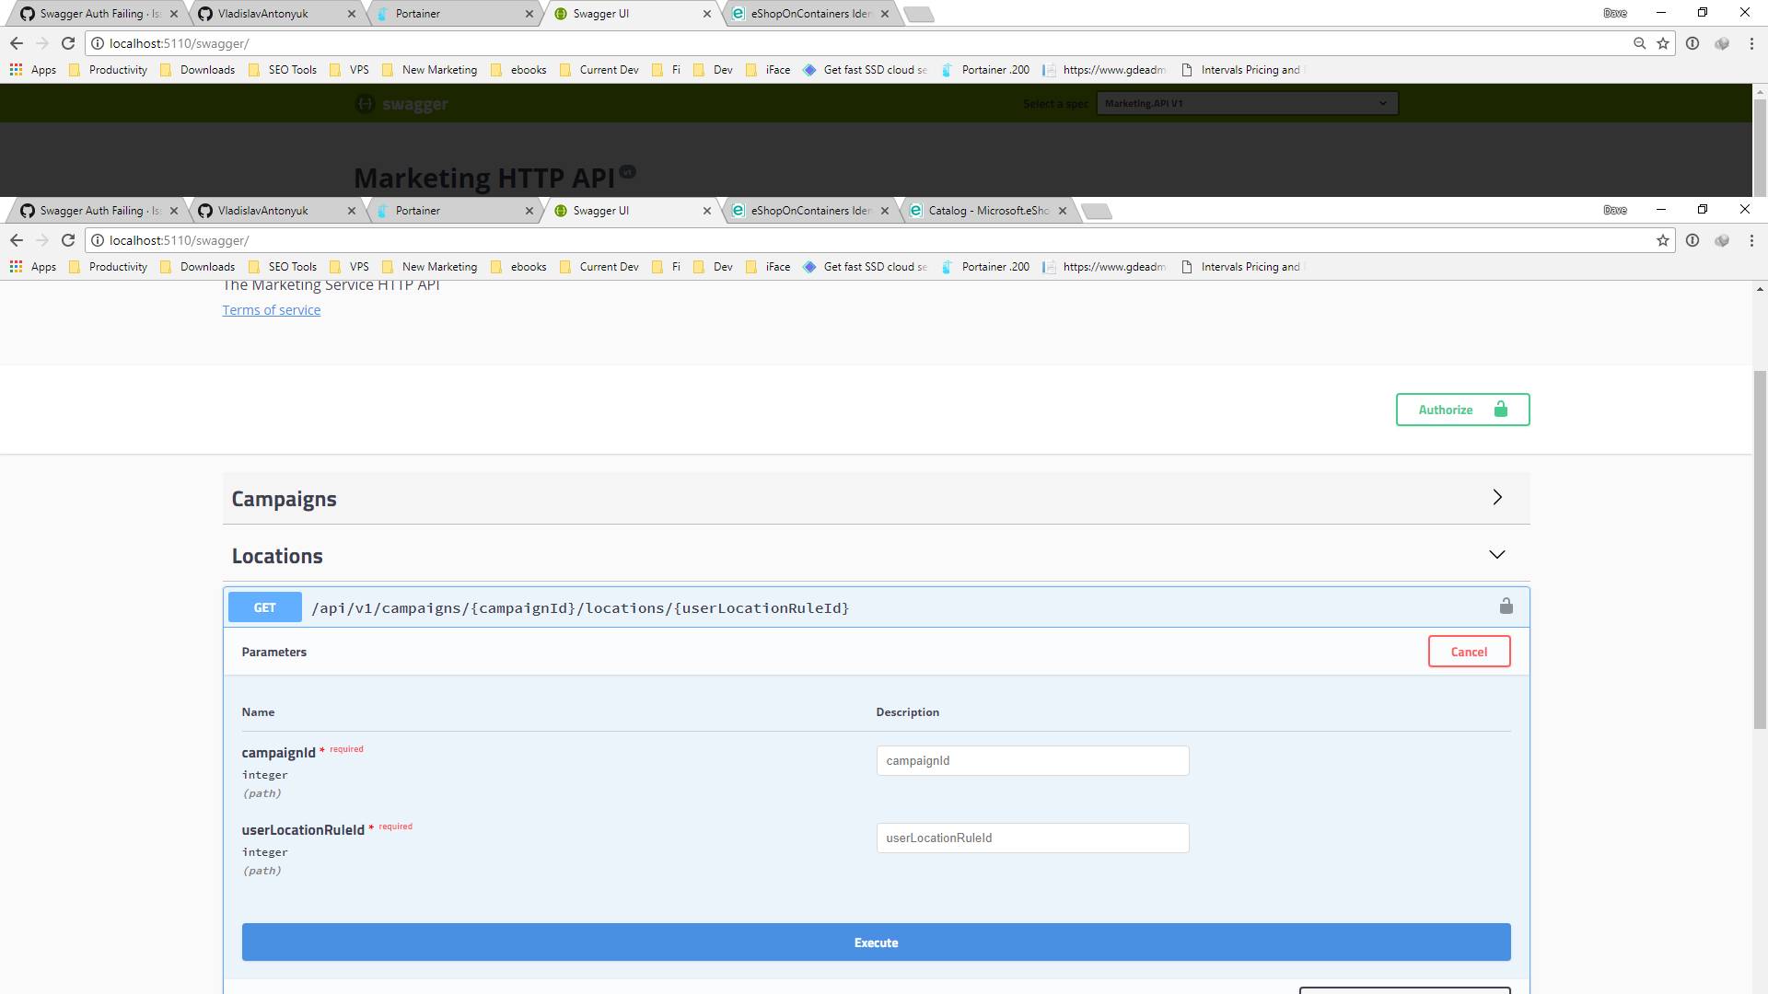The image size is (1768, 994).
Task: Focus the userLocationRuleId input field
Action: click(x=1032, y=838)
